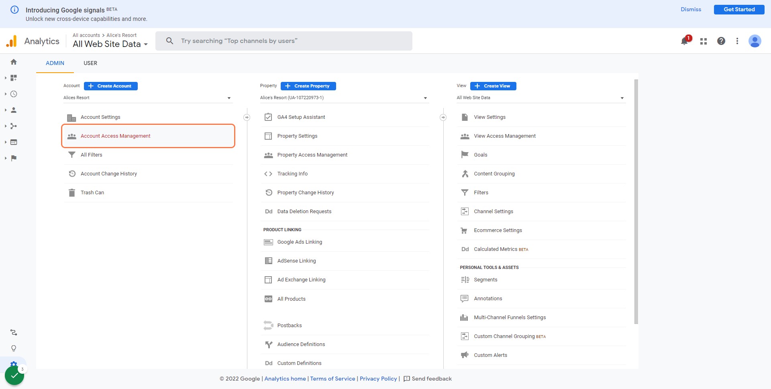Screen dimensions: 771x389
Task: Open the Home icon in left sidebar
Action: tap(14, 62)
